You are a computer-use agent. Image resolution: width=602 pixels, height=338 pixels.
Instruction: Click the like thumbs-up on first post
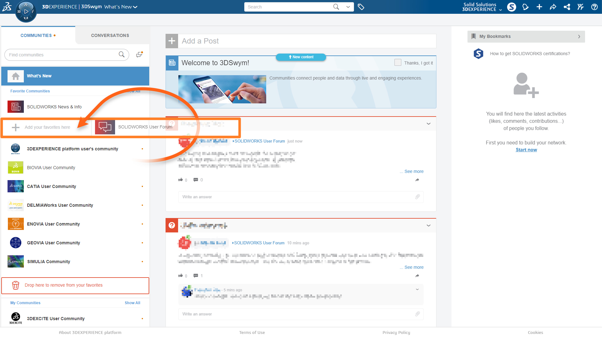pos(181,180)
